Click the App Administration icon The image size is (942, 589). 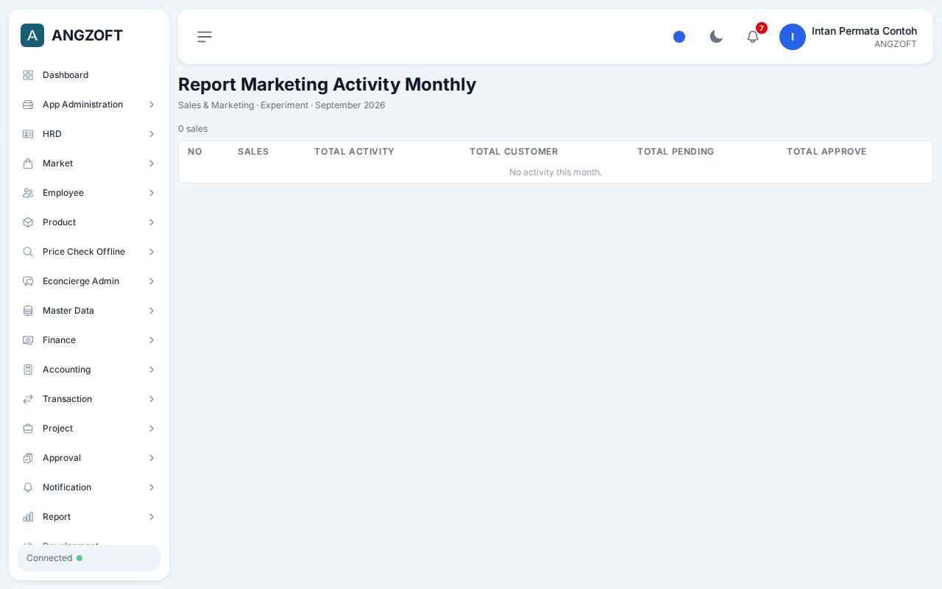pos(28,105)
